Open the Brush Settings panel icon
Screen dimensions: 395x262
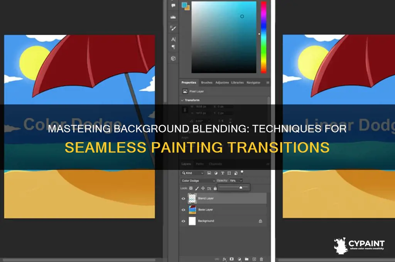173,28
